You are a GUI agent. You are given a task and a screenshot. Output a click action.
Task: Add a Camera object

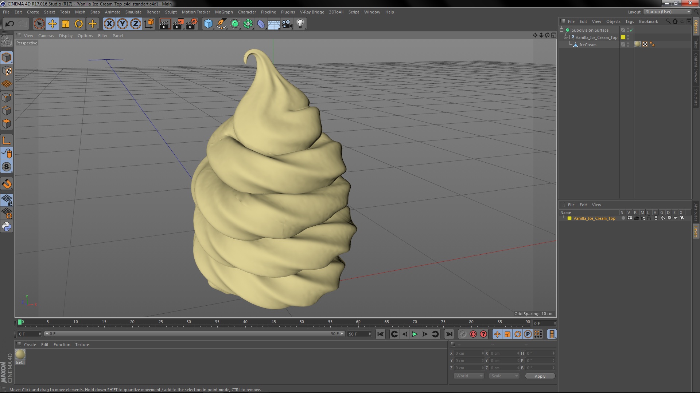coord(287,24)
